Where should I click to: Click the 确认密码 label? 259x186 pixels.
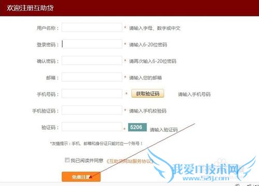pyautogui.click(x=48, y=61)
